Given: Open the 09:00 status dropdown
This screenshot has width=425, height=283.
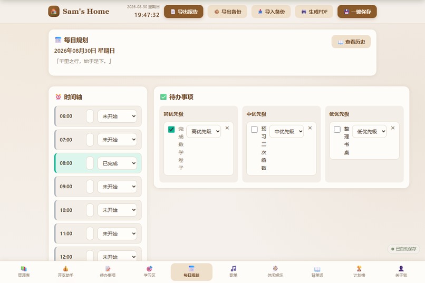Looking at the screenshot, I should click(117, 187).
